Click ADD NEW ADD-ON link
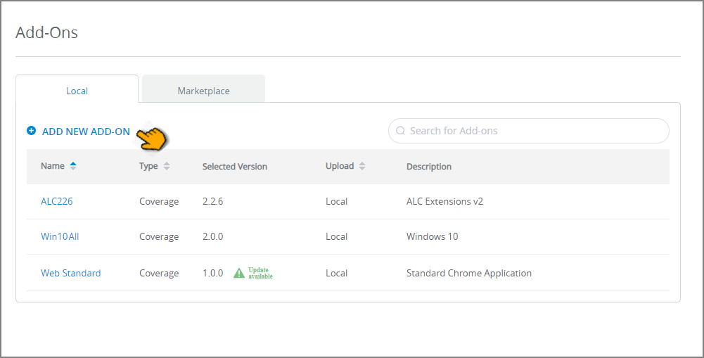 coord(86,132)
